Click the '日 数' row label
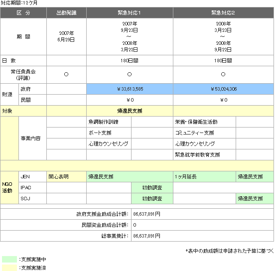The height and width of the screenshot is (271, 275). tap(23, 60)
